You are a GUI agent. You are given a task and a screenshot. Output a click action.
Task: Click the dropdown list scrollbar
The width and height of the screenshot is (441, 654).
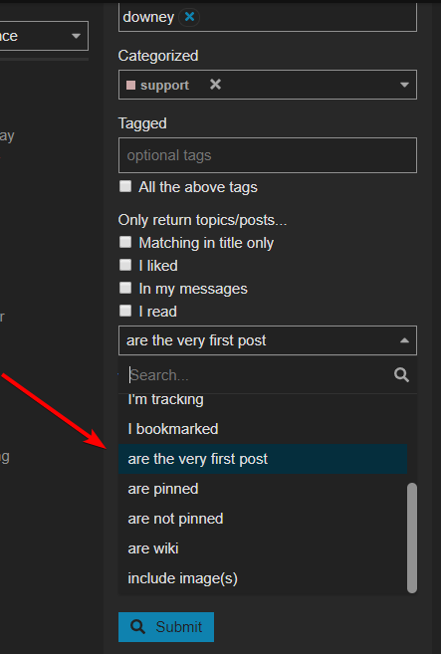412,538
